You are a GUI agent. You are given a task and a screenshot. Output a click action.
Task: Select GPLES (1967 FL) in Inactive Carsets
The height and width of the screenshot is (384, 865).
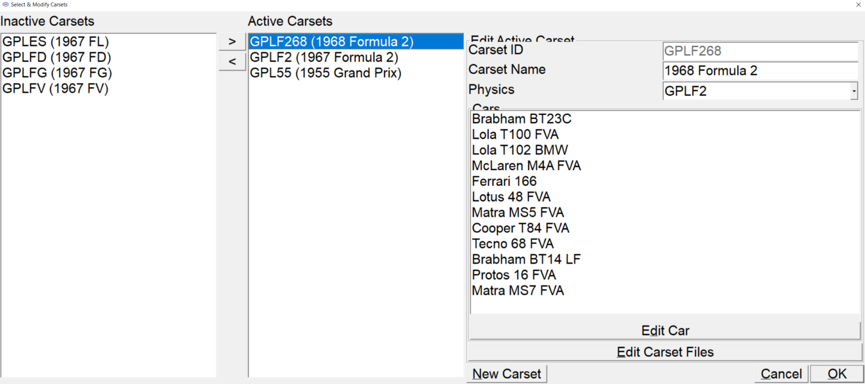(x=55, y=41)
